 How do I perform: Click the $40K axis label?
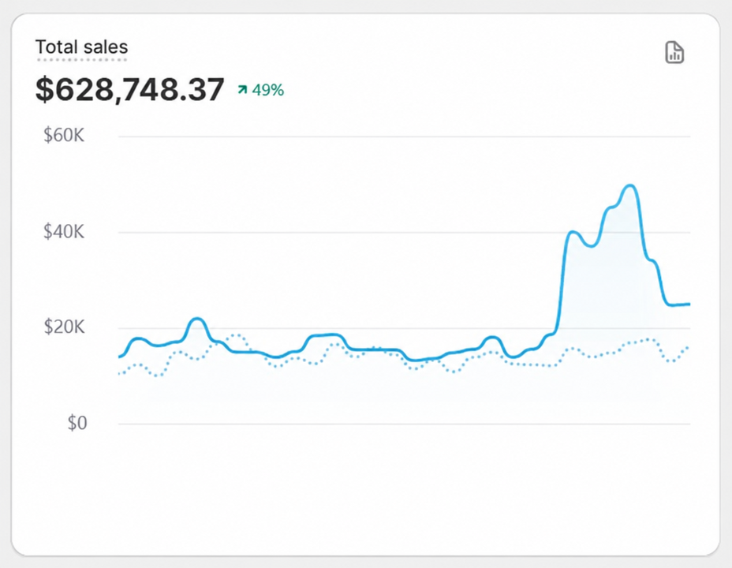[x=64, y=231]
